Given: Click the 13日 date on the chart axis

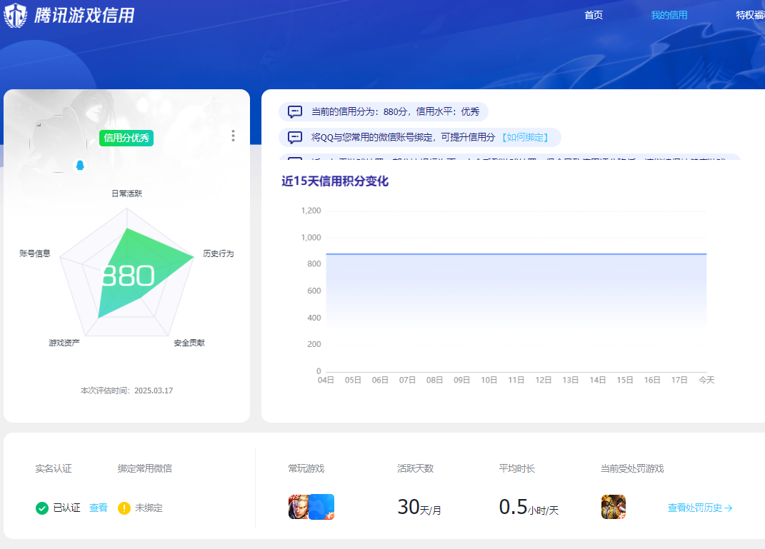Looking at the screenshot, I should click(x=570, y=380).
